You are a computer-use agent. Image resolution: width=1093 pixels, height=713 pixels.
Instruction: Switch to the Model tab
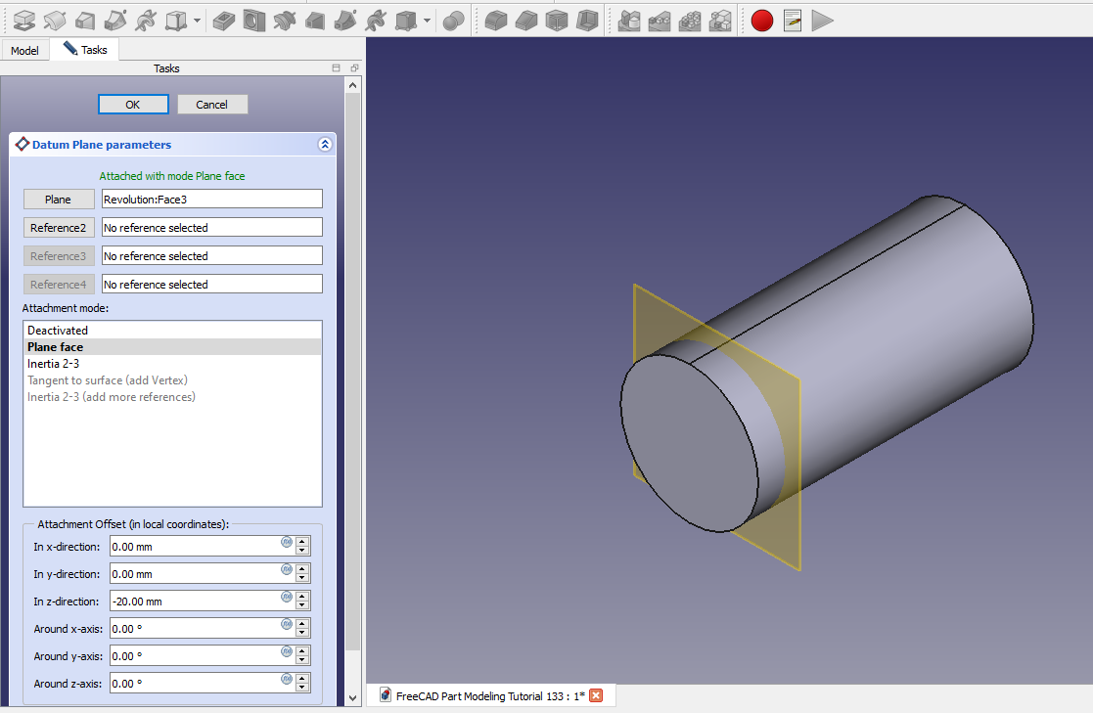[24, 50]
